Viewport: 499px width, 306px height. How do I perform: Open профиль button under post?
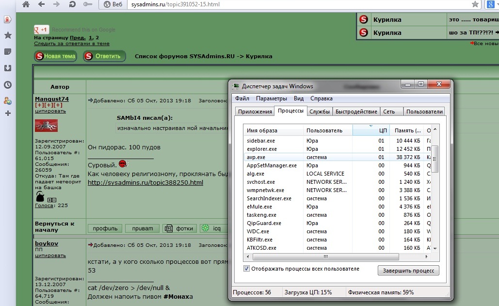[105, 228]
